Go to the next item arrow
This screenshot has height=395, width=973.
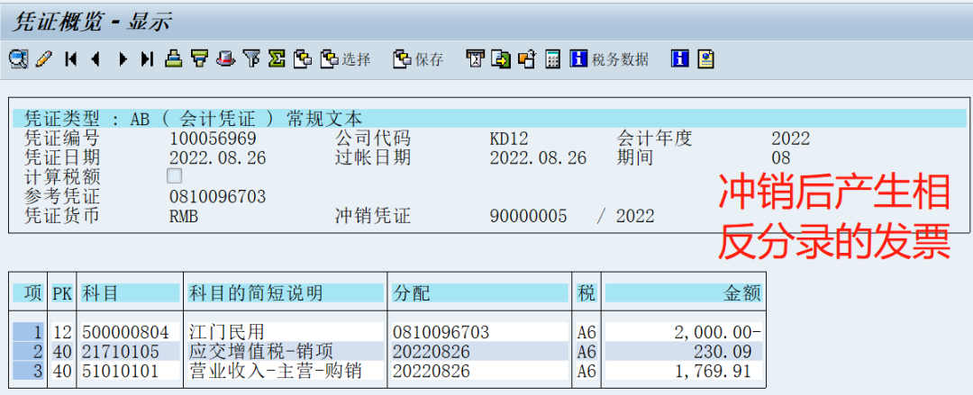[x=123, y=58]
